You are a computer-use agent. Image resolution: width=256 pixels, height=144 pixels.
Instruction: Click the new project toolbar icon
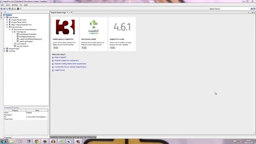tap(2, 9)
